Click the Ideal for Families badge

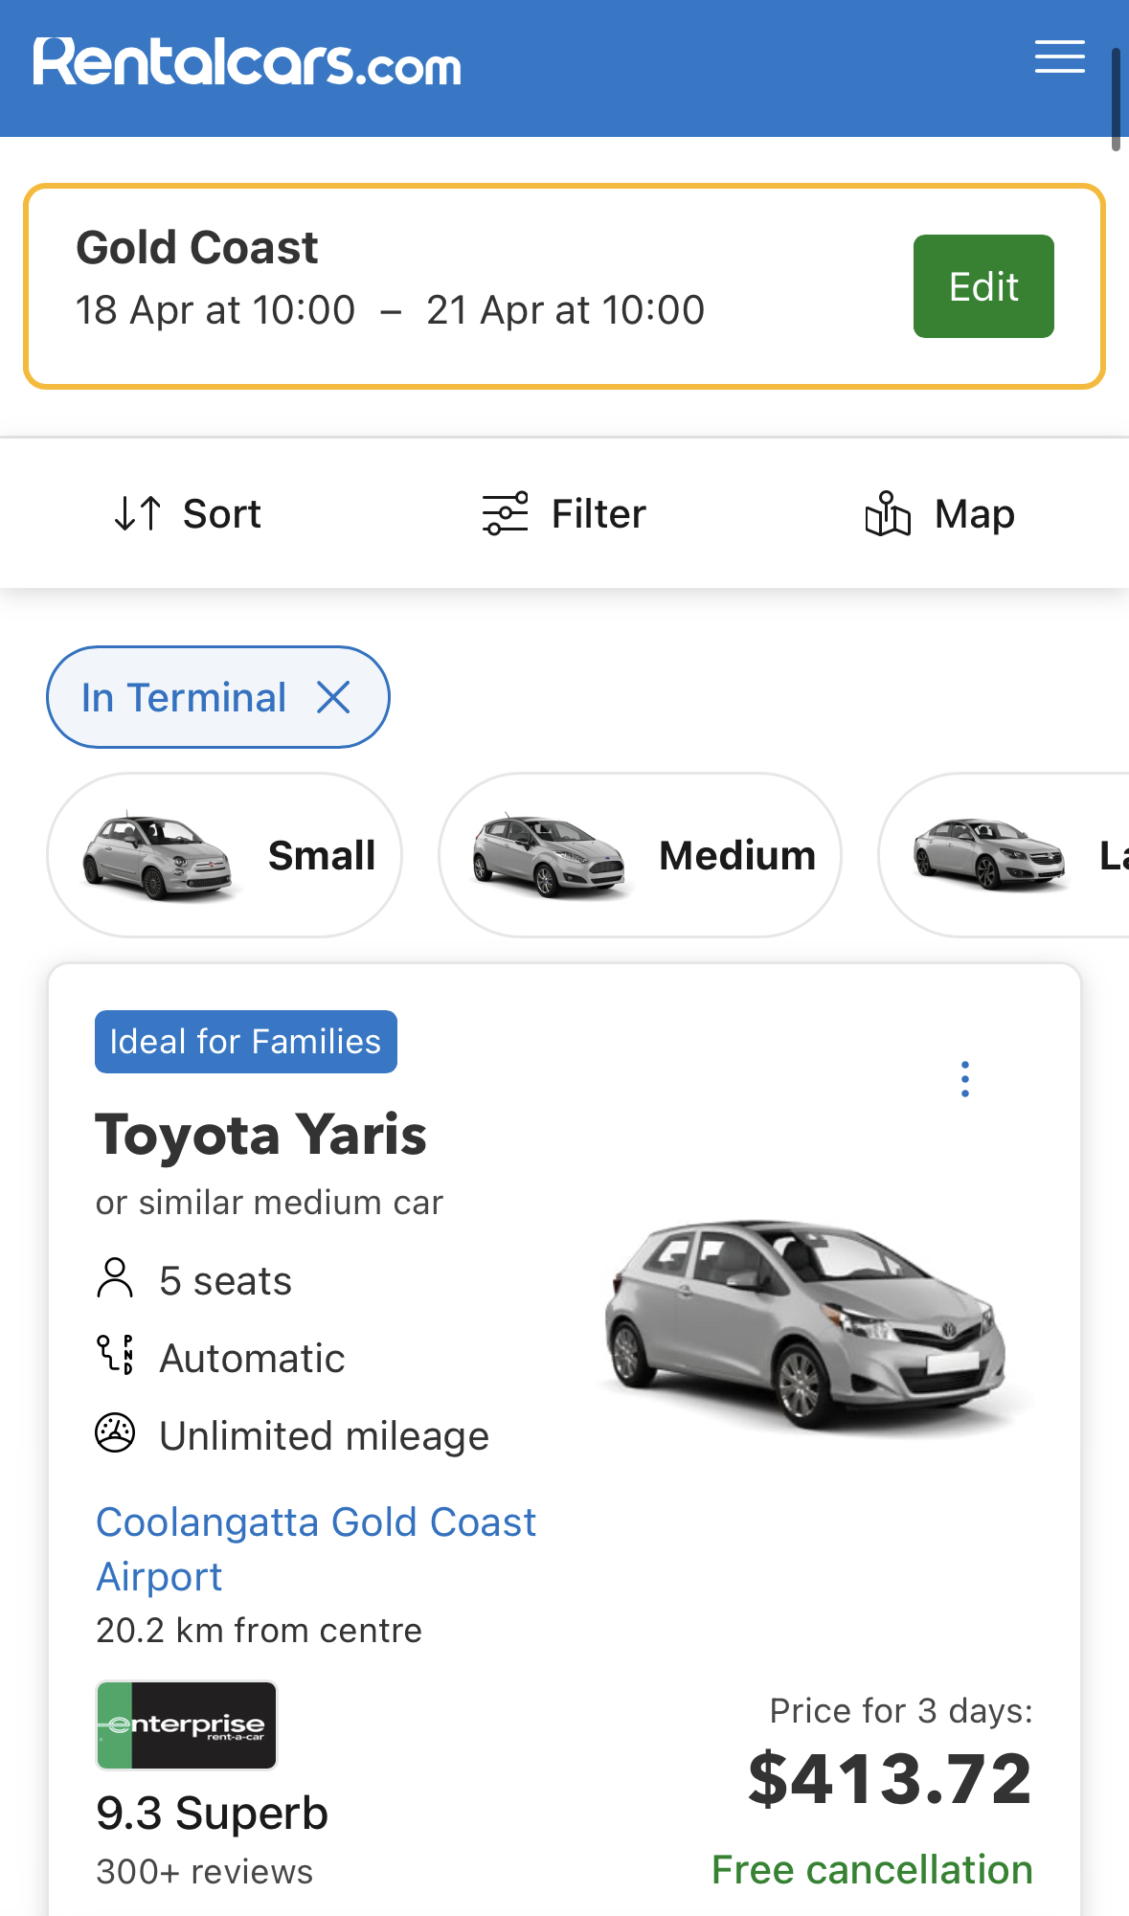click(x=246, y=1042)
